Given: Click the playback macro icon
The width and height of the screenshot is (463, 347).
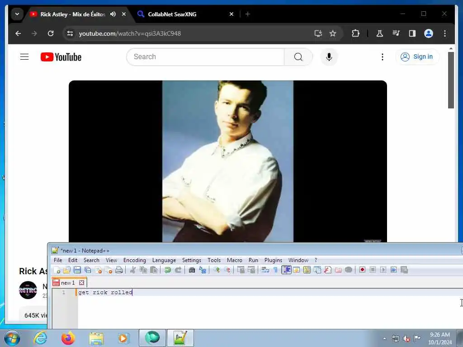Looking at the screenshot, I should pos(383,270).
